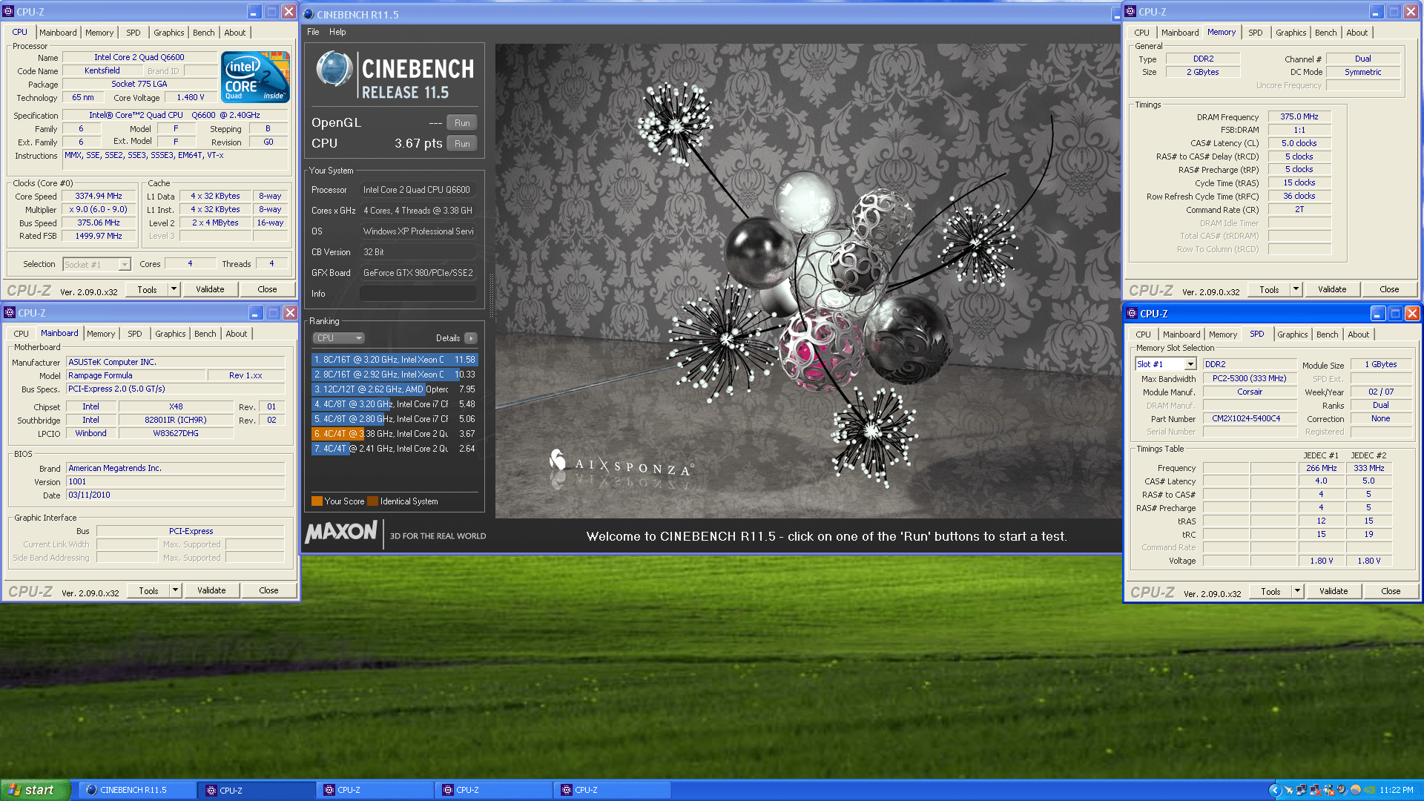This screenshot has height=801, width=1424.
Task: Switch to CINEBENCH R11.5 taskbar item
Action: [137, 790]
